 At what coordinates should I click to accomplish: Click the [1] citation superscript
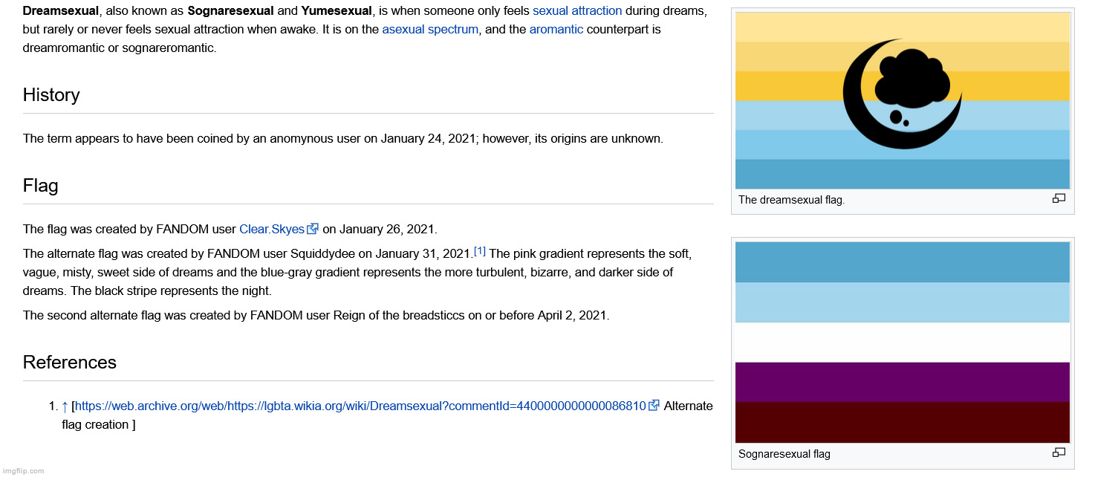click(x=479, y=251)
